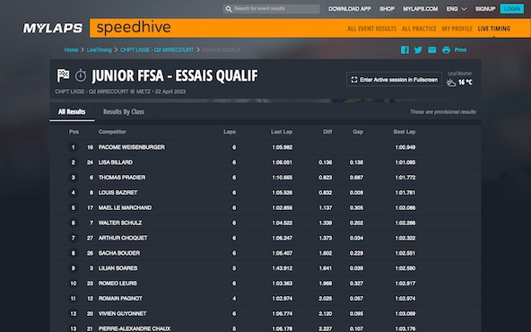The width and height of the screenshot is (531, 332).
Task: Share results on Facebook icon
Action: (405, 50)
